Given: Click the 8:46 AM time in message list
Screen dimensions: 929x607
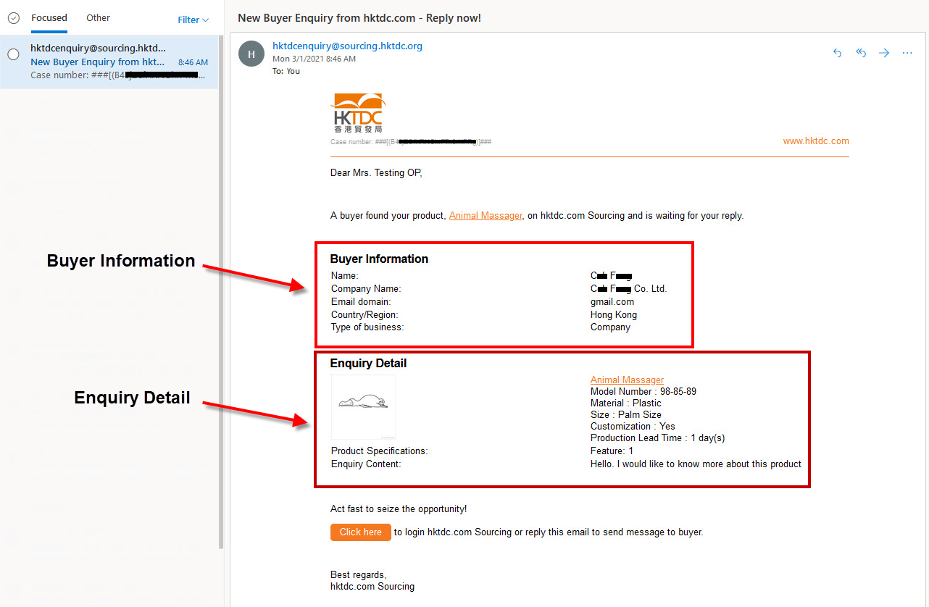Looking at the screenshot, I should pyautogui.click(x=193, y=62).
